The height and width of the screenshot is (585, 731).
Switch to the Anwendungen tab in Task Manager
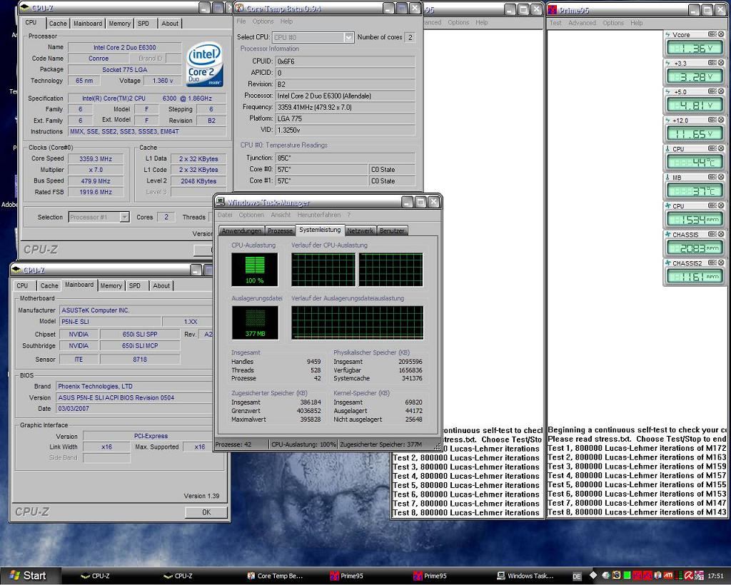click(x=241, y=230)
